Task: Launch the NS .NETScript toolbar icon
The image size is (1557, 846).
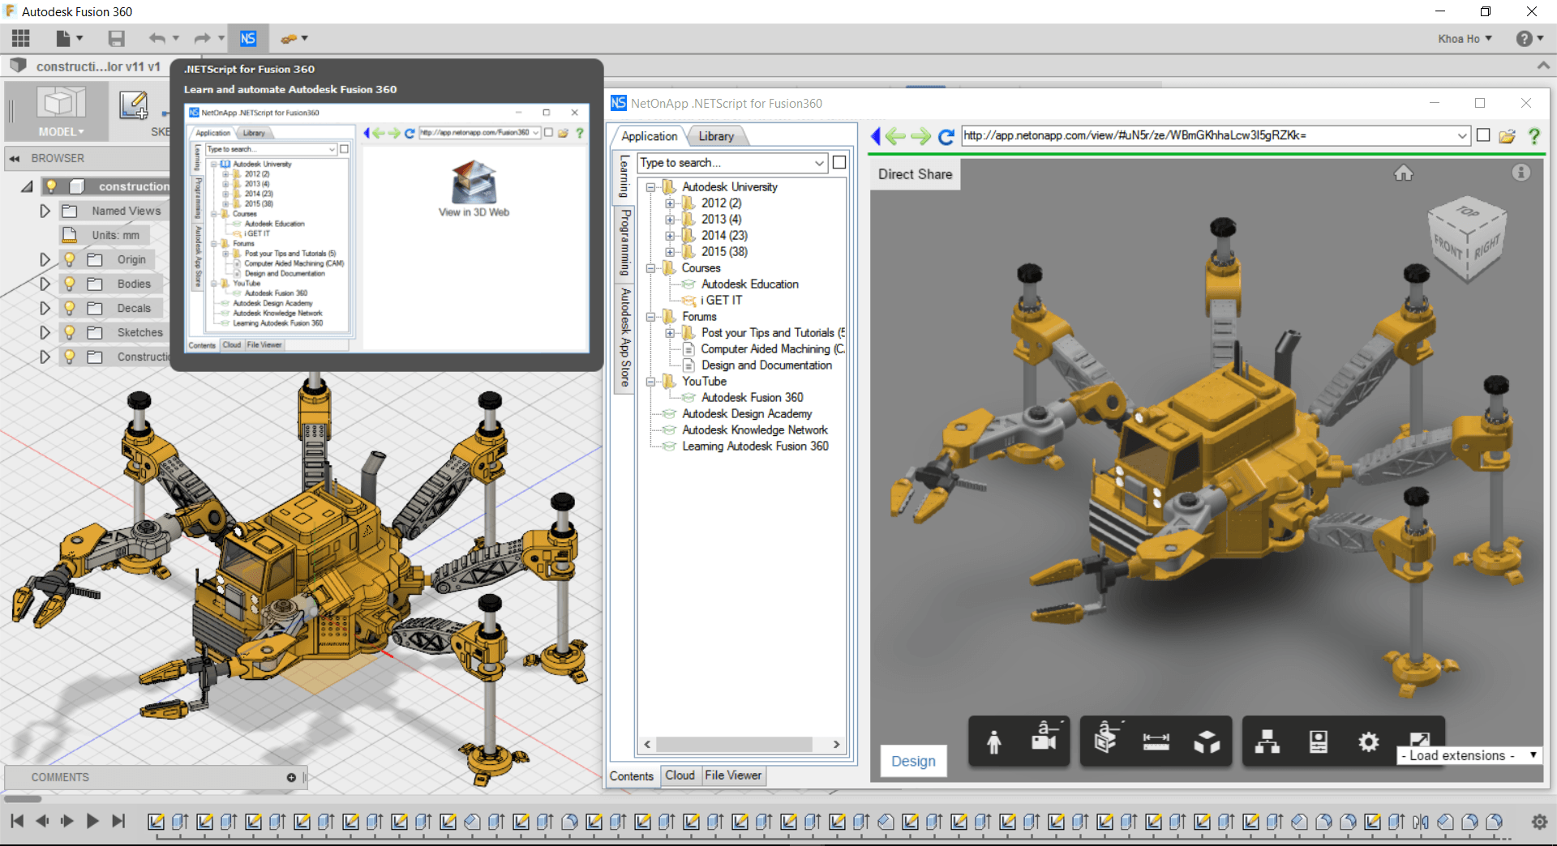Action: 248,38
